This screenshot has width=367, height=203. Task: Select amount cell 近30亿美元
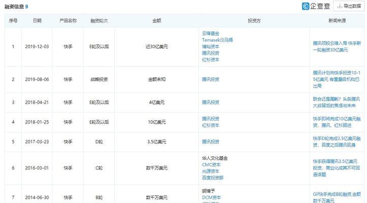[x=156, y=47]
